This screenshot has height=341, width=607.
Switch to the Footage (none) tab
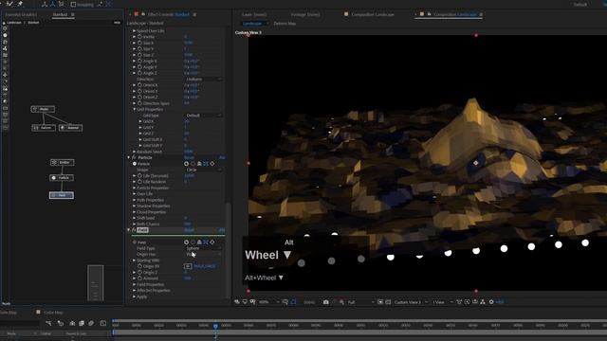click(305, 14)
